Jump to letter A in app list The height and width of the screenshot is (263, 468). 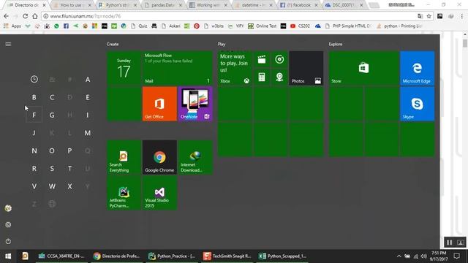click(x=88, y=80)
